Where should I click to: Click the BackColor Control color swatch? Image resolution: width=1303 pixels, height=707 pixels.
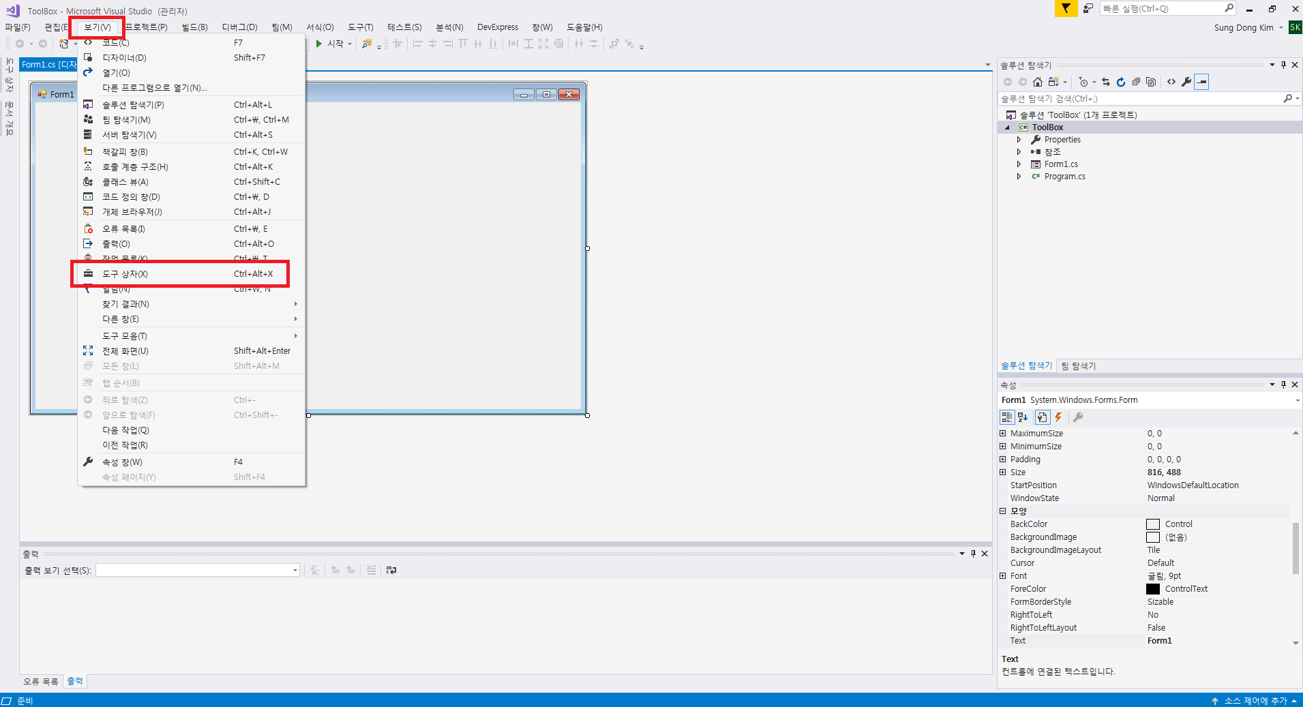[1153, 524]
